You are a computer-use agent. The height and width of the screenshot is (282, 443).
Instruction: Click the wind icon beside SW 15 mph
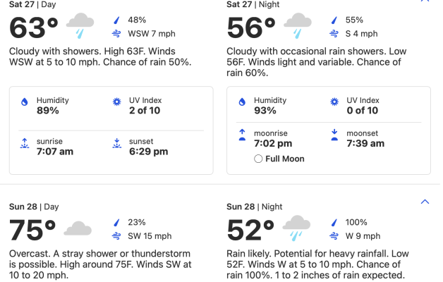[116, 236]
